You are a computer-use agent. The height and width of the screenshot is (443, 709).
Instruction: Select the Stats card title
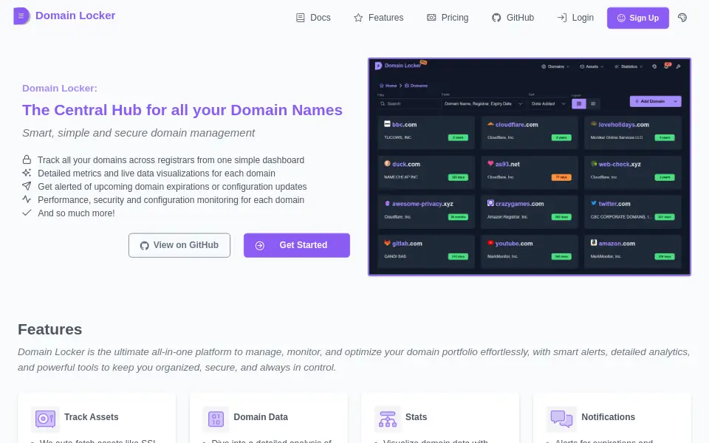(x=416, y=417)
